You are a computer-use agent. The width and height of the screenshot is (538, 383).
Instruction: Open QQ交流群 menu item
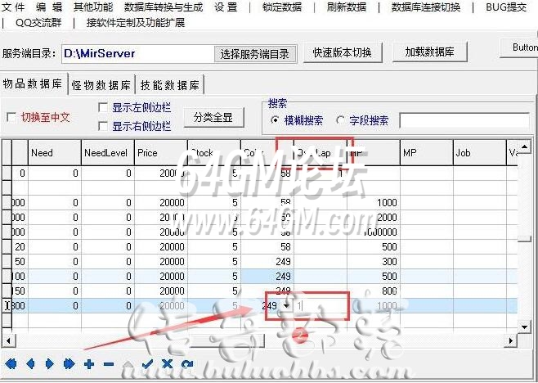38,23
